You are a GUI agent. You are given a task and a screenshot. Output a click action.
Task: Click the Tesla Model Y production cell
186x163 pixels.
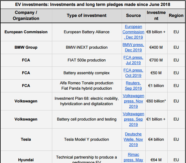click(x=86, y=139)
